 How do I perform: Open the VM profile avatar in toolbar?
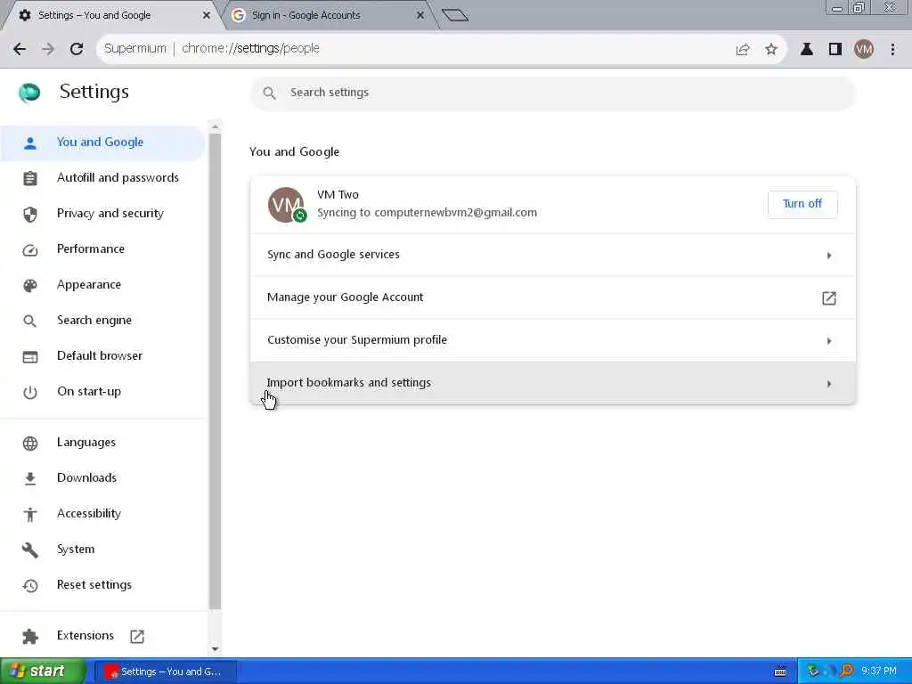pyautogui.click(x=864, y=50)
